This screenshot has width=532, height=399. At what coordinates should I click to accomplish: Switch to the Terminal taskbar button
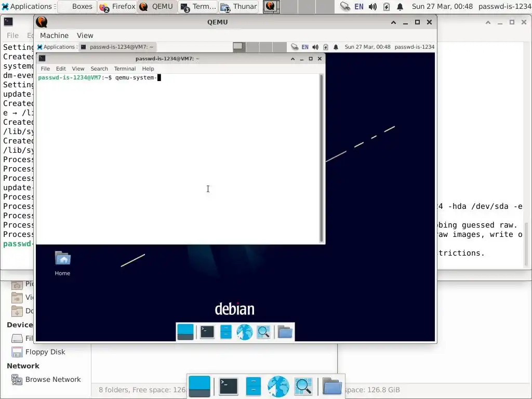[x=198, y=6]
